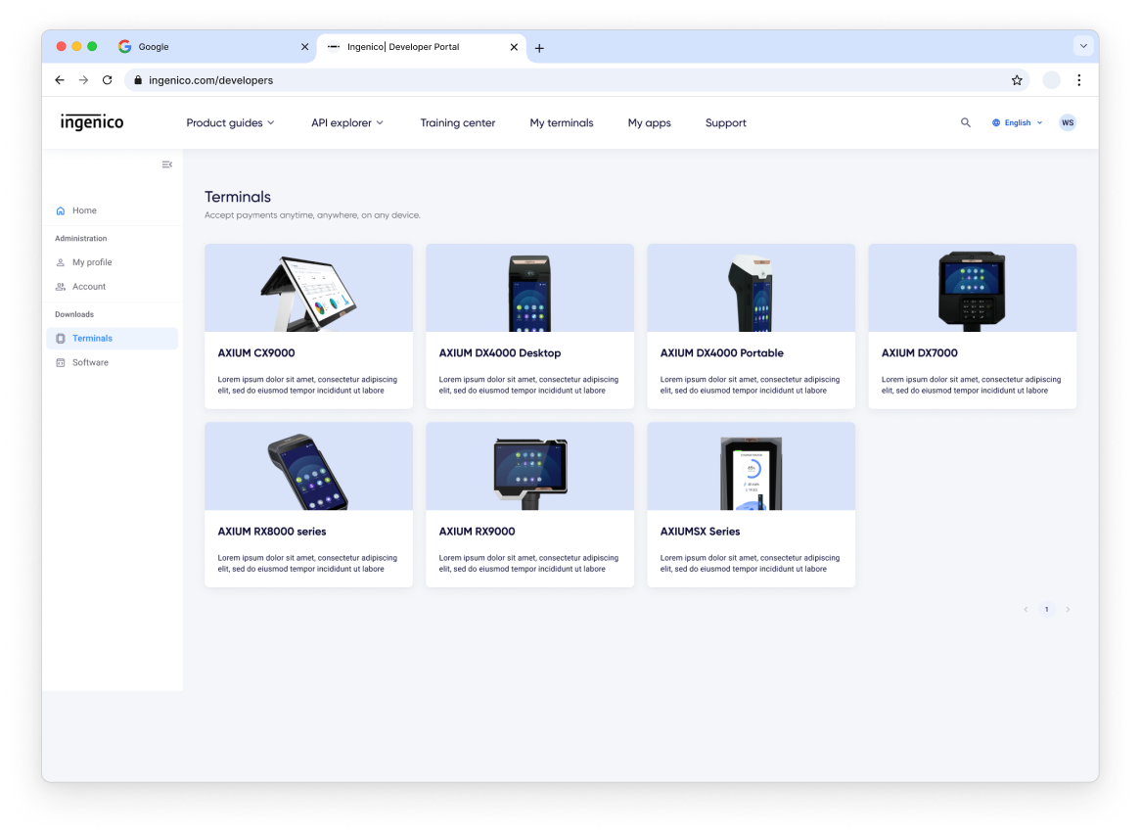Click the Account icon in the sidebar
The height and width of the screenshot is (836, 1141).
[62, 287]
